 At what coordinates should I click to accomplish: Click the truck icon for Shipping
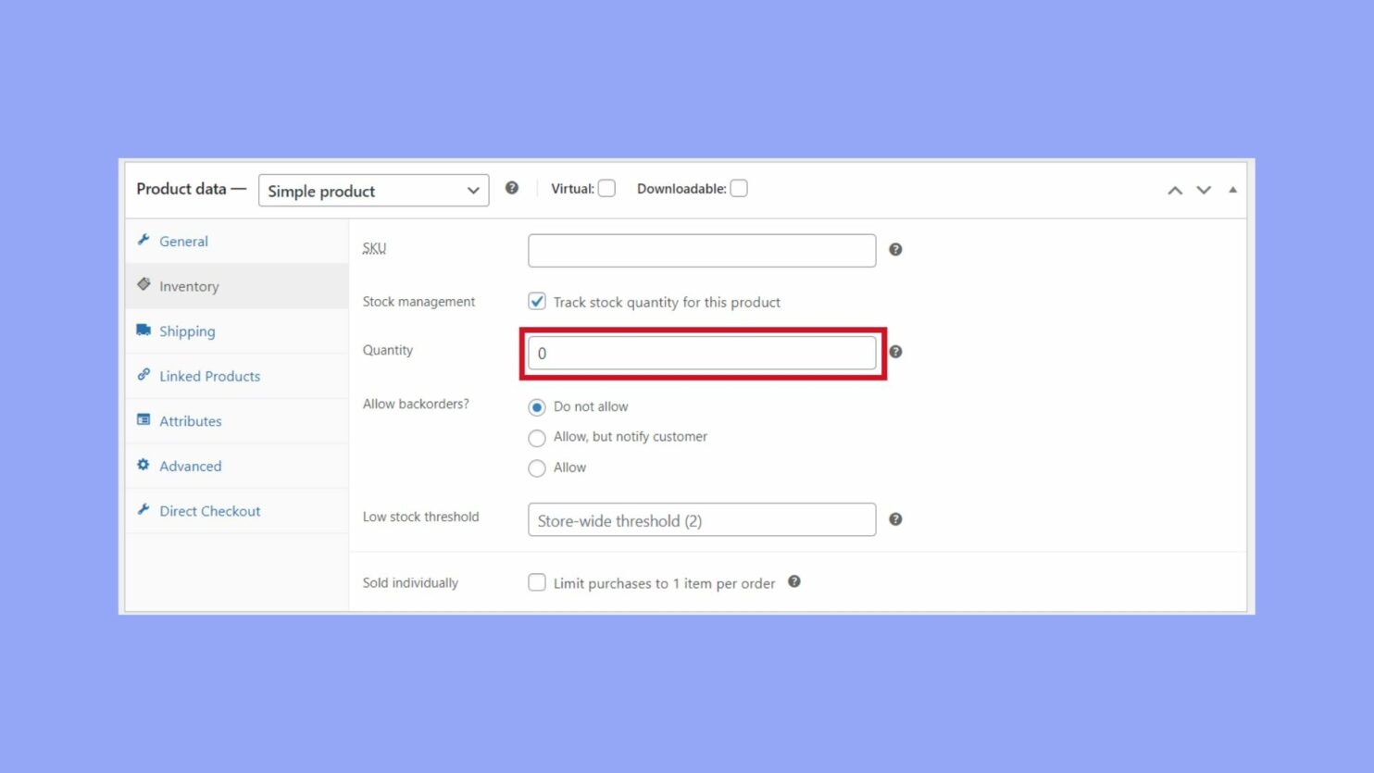pyautogui.click(x=144, y=329)
